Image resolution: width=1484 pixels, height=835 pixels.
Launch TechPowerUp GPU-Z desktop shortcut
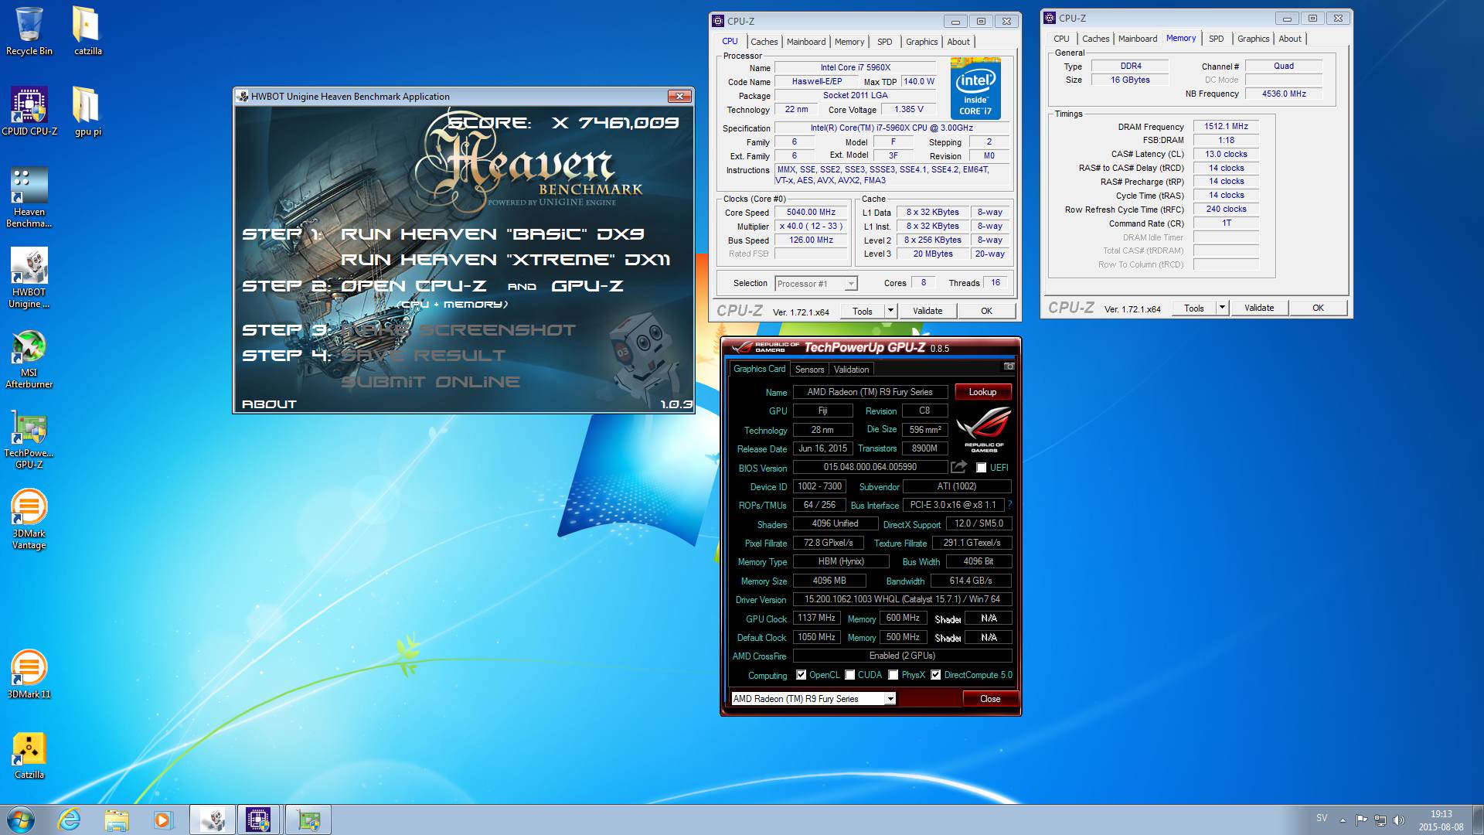click(29, 439)
